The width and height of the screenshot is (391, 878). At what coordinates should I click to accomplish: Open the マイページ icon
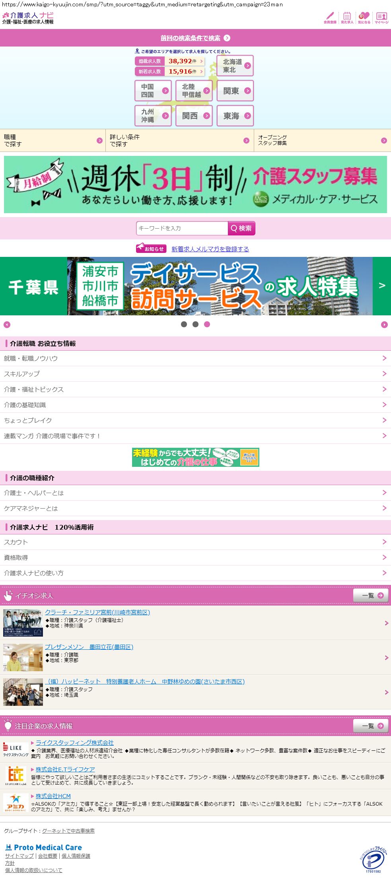[x=381, y=17]
